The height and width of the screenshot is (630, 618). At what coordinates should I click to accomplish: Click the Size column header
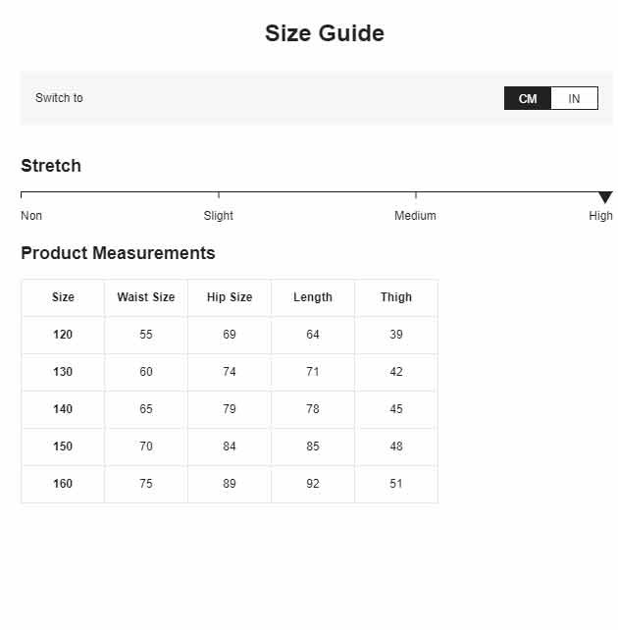[x=63, y=297]
